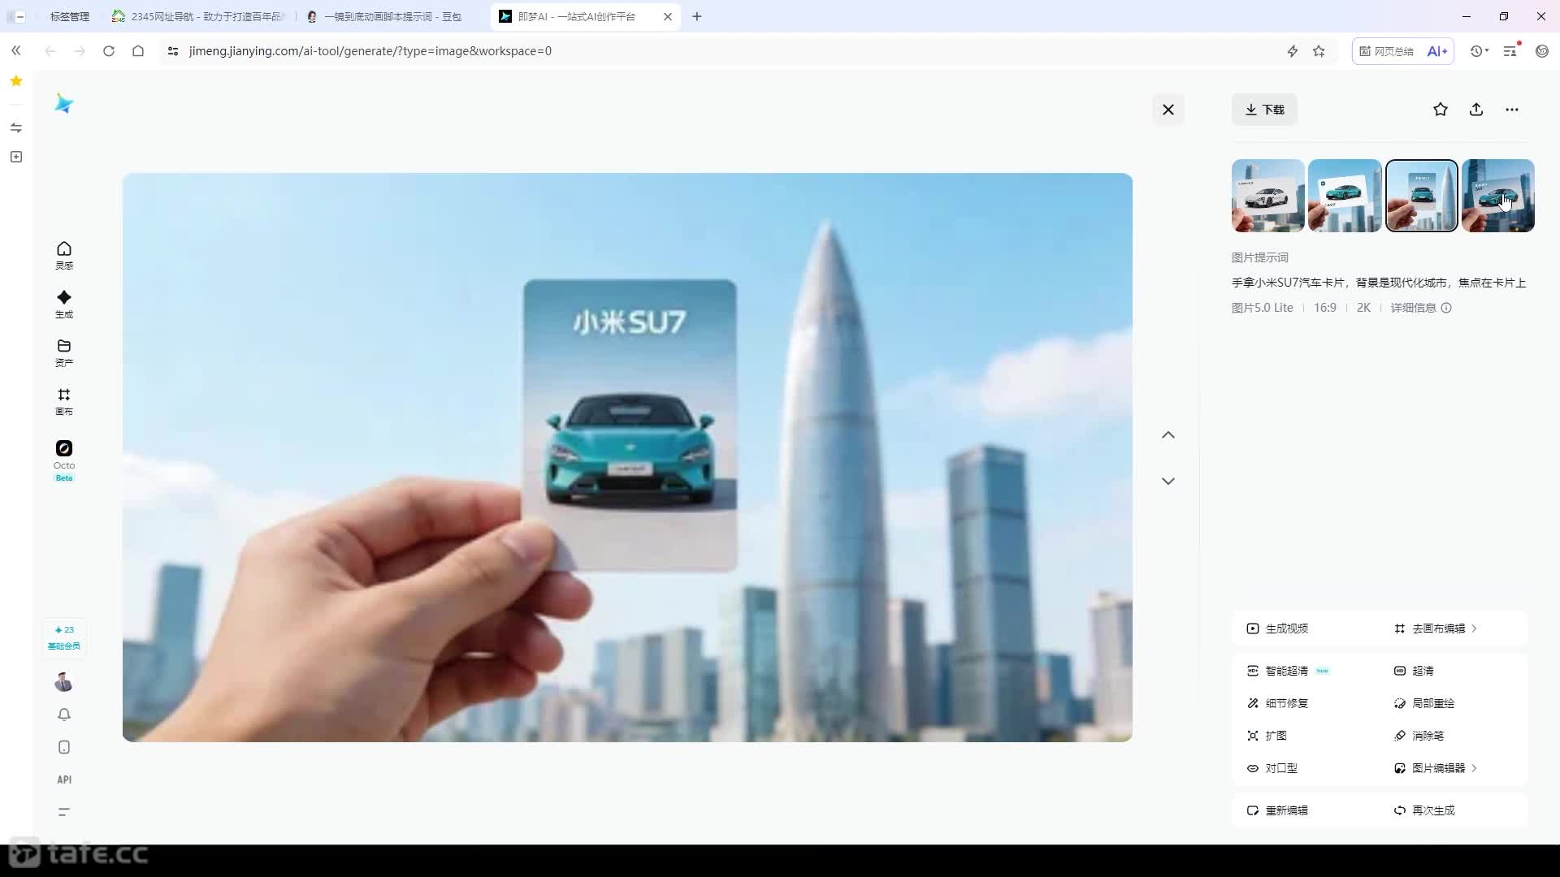Click the 基础会员 credits badge
Viewport: 1560px width, 877px height.
(64, 637)
